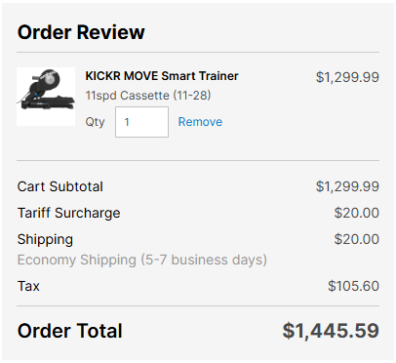Click the Order Review heading
Image resolution: width=396 pixels, height=363 pixels.
click(81, 32)
